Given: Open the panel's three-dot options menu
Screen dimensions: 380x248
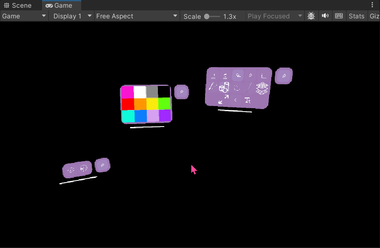Looking at the screenshot, I should [372, 5].
